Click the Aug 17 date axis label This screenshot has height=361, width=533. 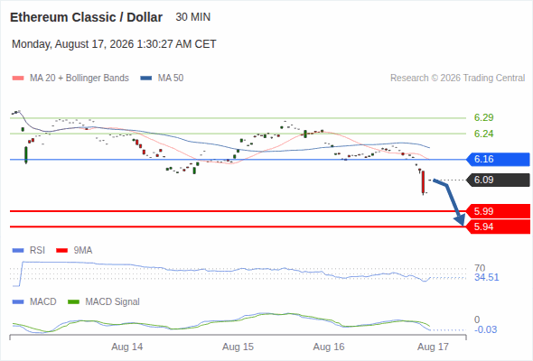click(x=433, y=347)
